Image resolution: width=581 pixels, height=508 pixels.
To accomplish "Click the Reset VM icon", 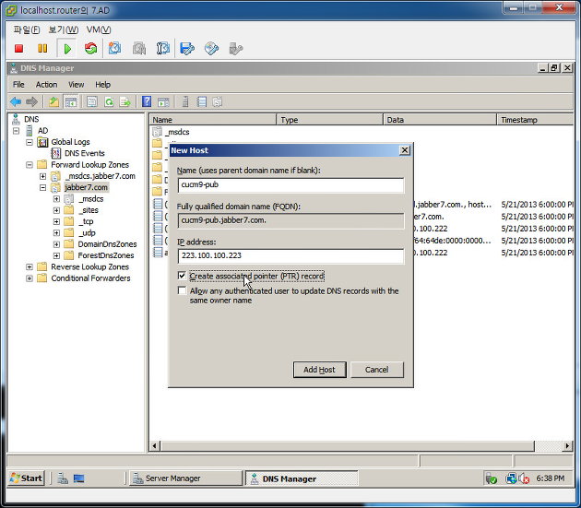I will (x=90, y=49).
